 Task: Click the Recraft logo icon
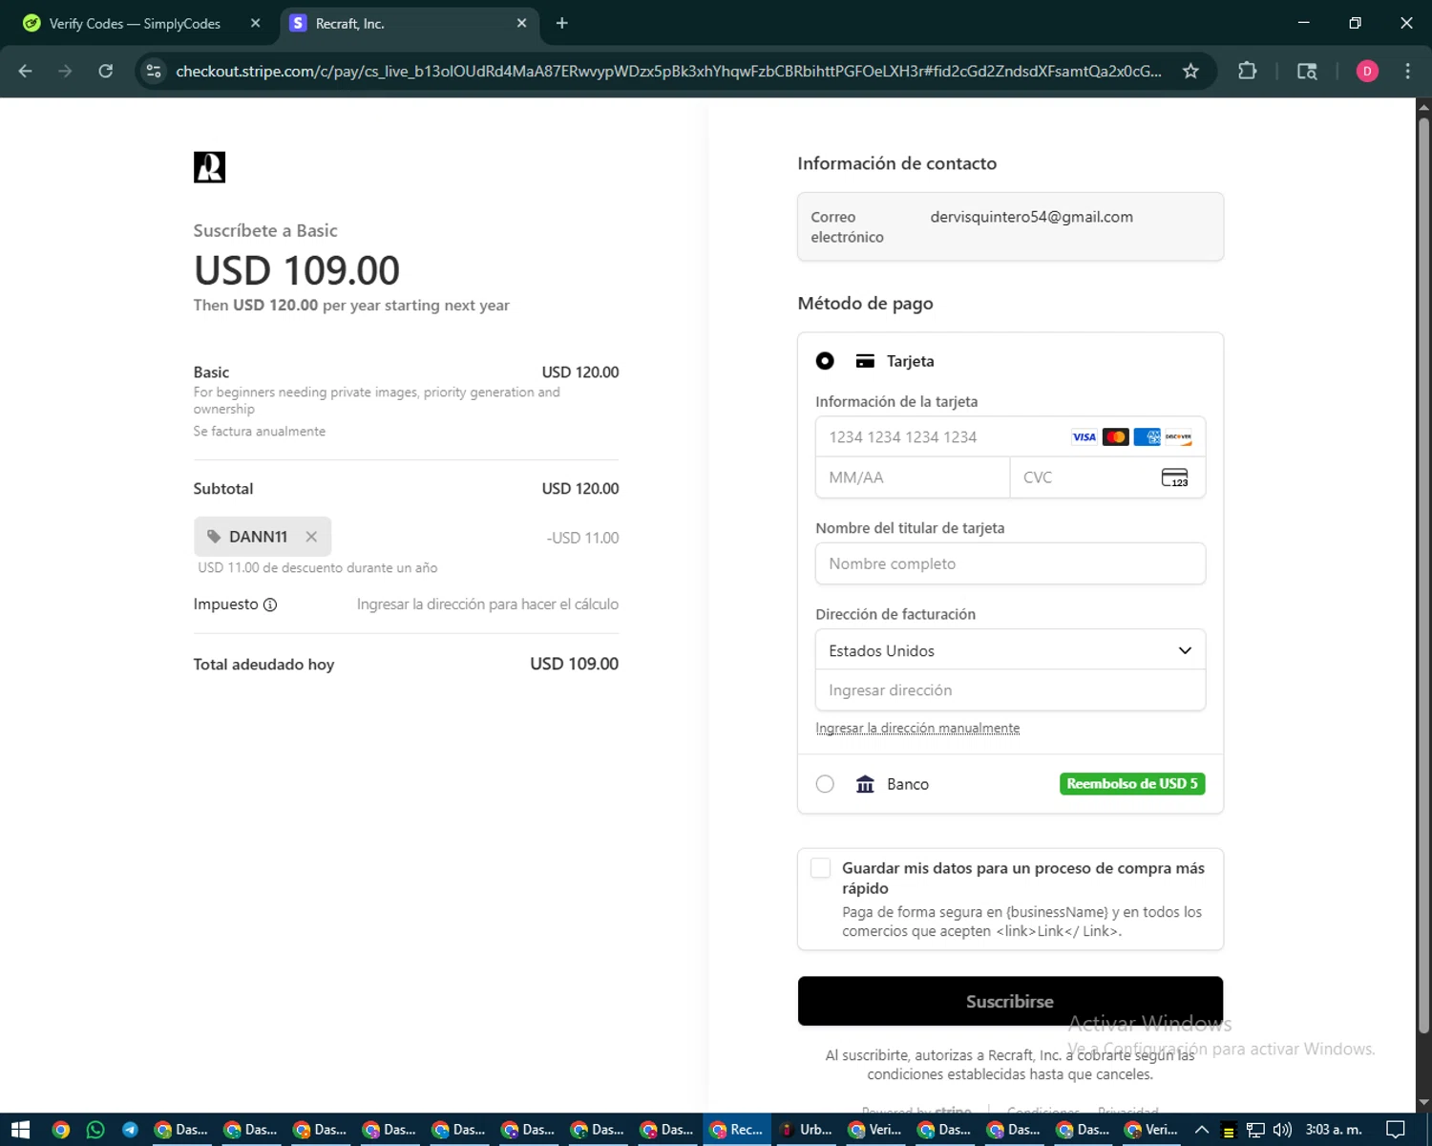[209, 167]
